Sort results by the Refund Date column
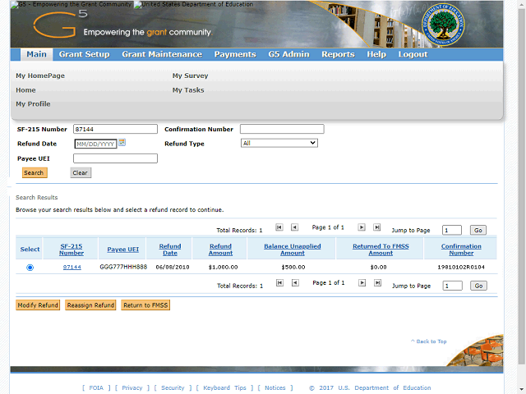The width and height of the screenshot is (526, 394). (170, 250)
